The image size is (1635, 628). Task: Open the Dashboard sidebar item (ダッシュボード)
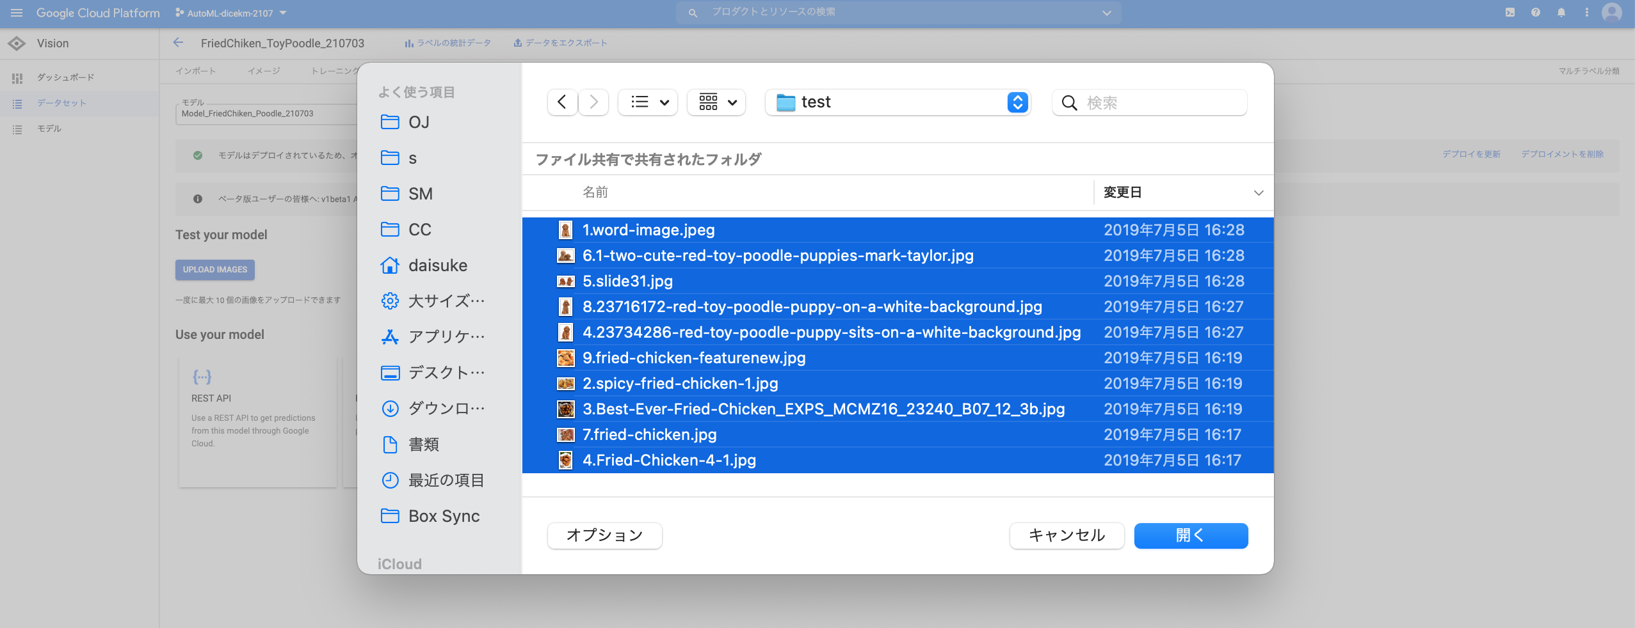tap(79, 77)
